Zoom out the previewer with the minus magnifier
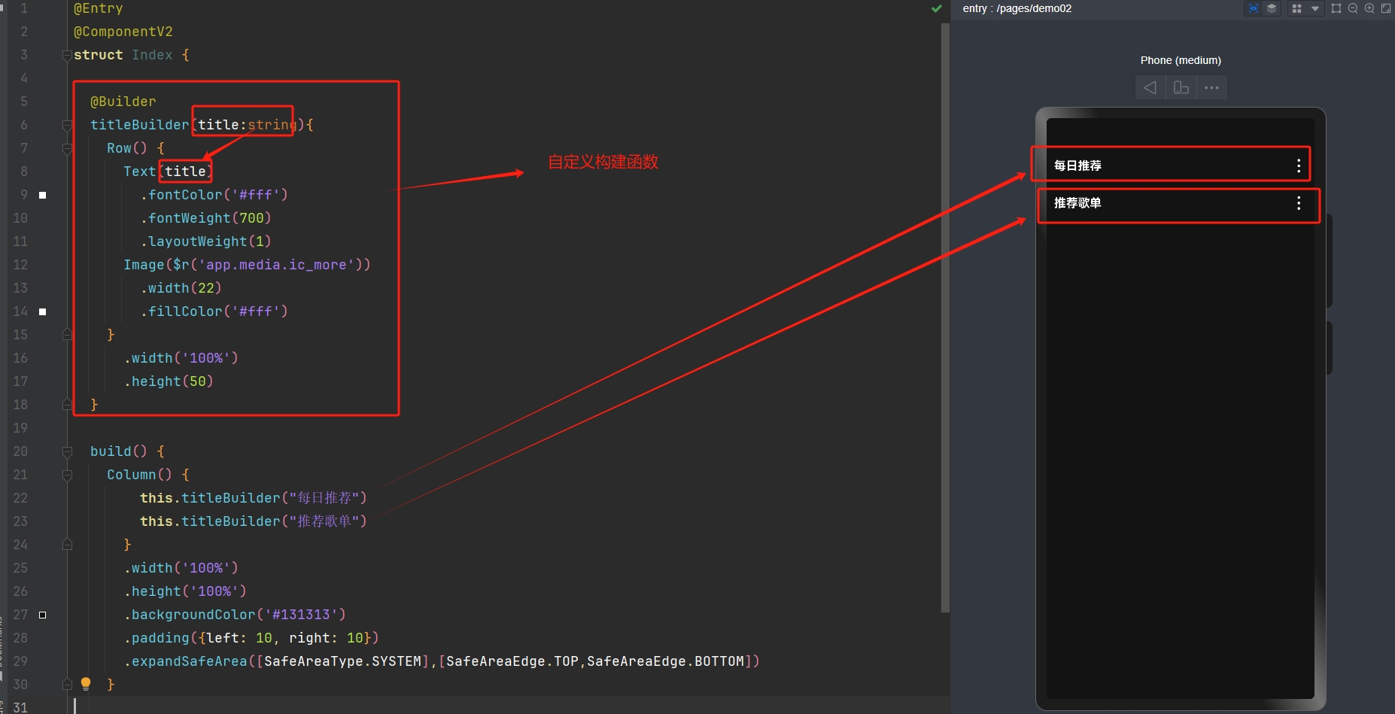1395x714 pixels. click(1353, 9)
